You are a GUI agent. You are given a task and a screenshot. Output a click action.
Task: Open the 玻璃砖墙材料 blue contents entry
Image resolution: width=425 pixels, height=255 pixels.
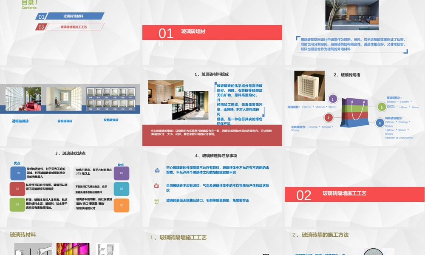click(75, 16)
